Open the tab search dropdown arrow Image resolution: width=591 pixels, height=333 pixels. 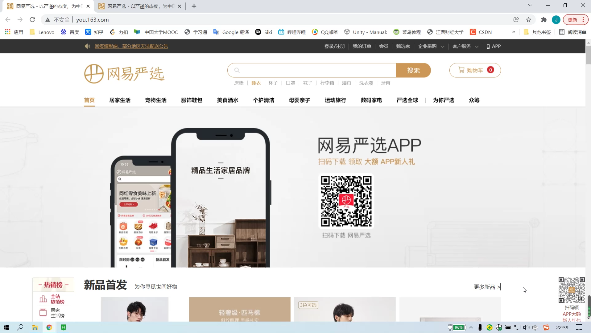coord(530,5)
